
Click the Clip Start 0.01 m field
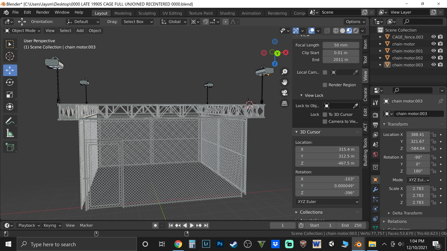[341, 53]
